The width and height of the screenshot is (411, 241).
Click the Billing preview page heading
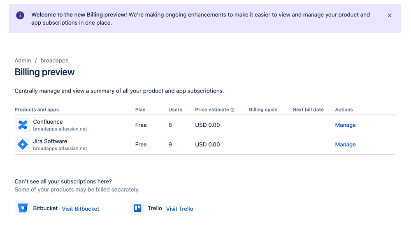click(44, 72)
